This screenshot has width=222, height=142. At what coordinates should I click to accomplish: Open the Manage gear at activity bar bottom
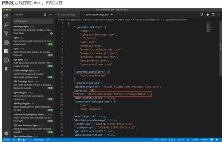[6, 133]
